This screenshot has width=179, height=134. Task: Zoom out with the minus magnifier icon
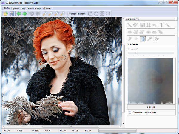[x=51, y=14]
